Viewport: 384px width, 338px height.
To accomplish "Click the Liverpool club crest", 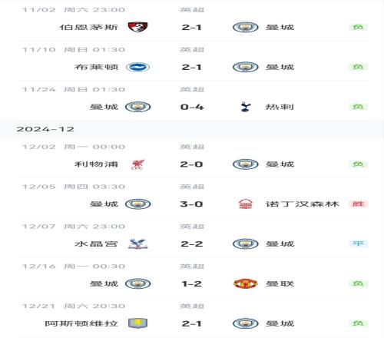I will 137,164.
